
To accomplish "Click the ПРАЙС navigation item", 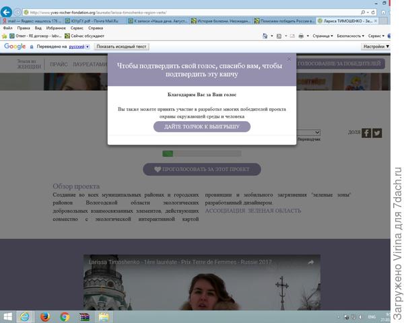I will click(x=59, y=65).
